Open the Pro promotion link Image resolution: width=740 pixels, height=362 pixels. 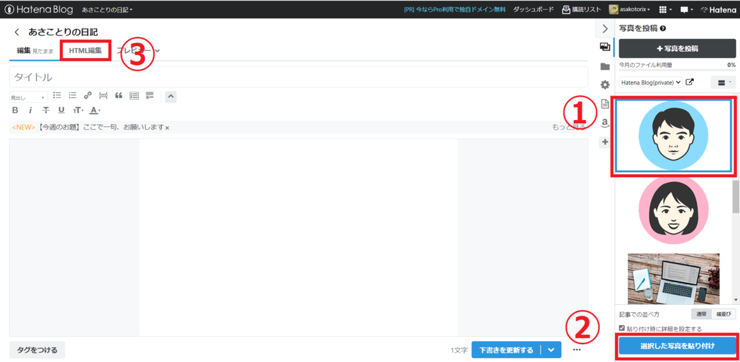(454, 9)
